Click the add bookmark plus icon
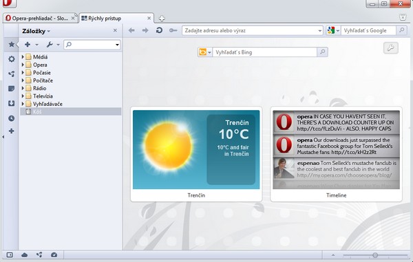Viewport: 413px width, 262px height. coord(28,45)
